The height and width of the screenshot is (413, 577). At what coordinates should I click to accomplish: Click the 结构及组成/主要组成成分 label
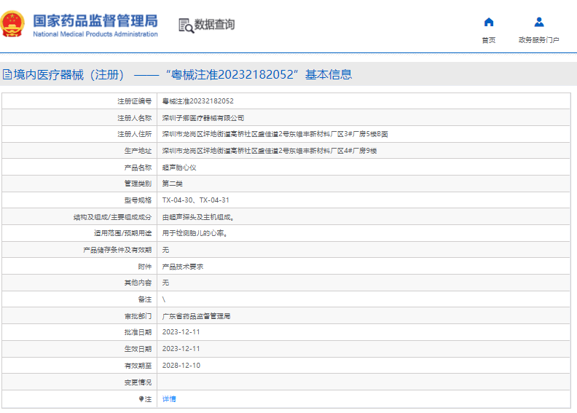(x=113, y=217)
